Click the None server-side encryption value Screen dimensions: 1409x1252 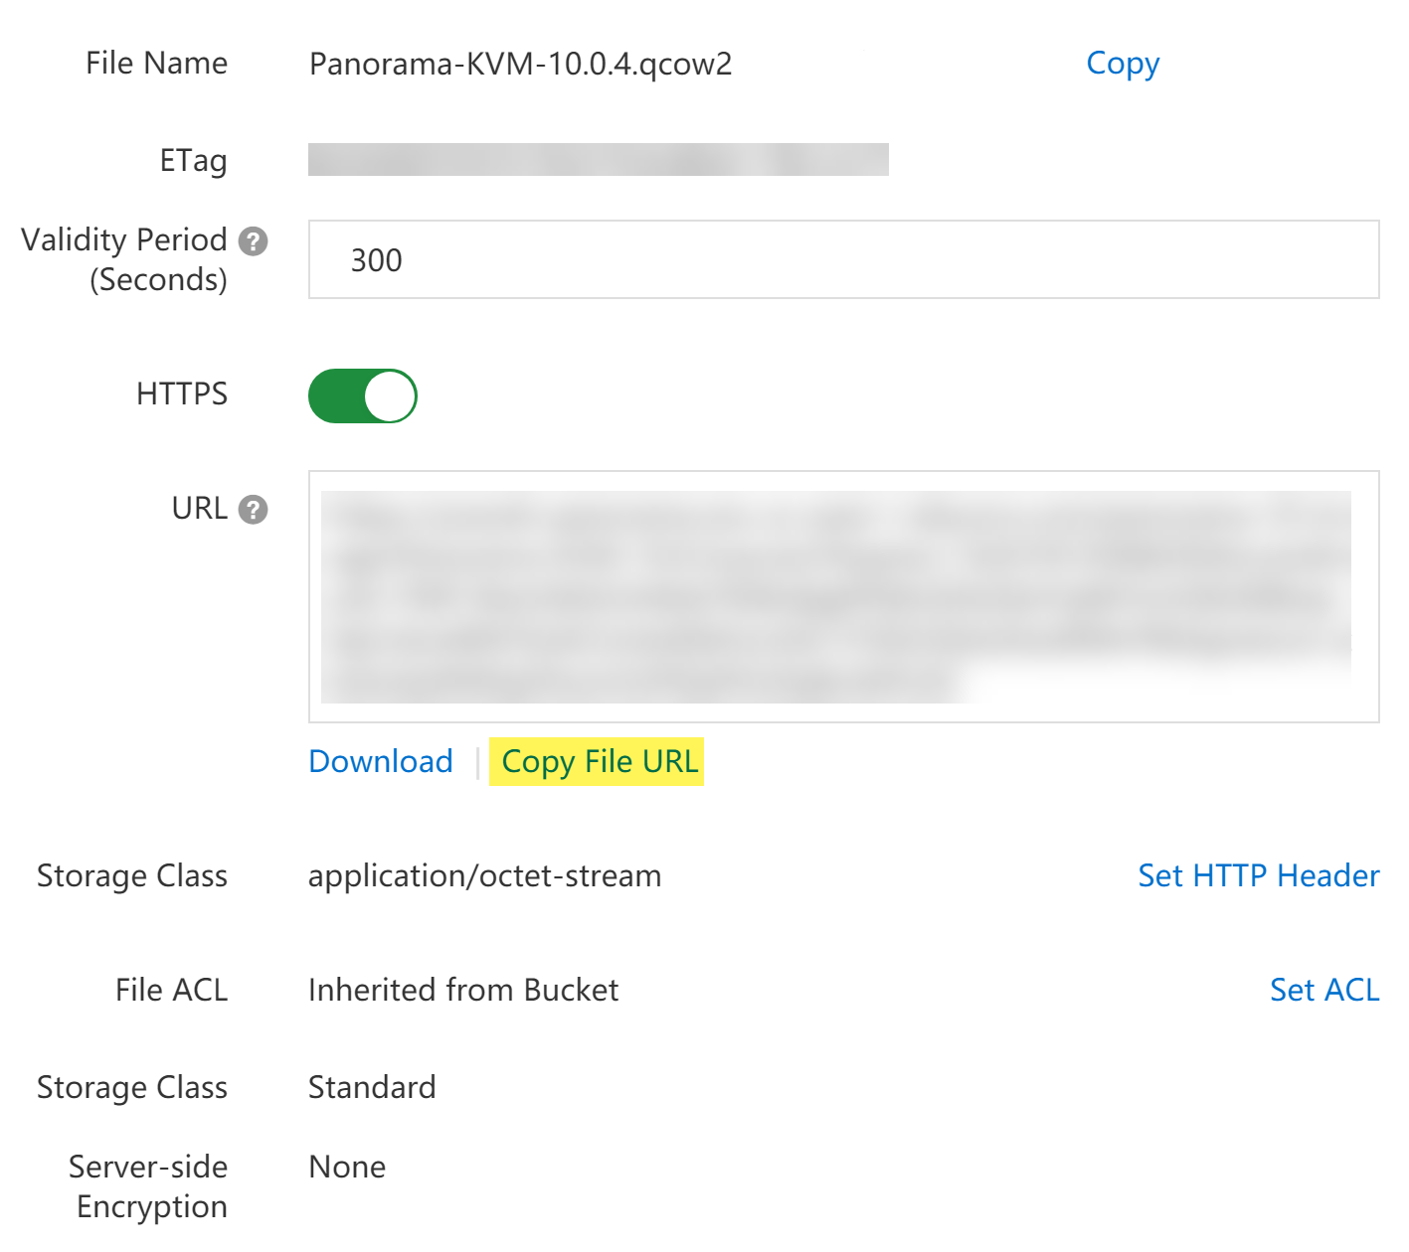347,1167
